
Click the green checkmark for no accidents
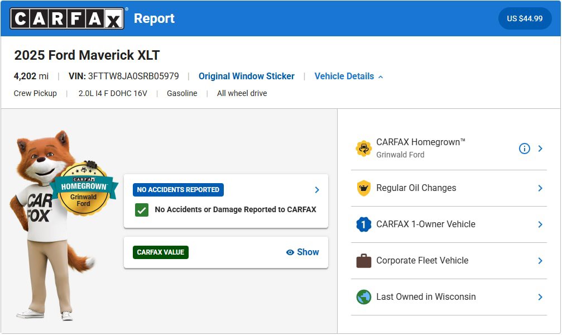[x=142, y=210]
